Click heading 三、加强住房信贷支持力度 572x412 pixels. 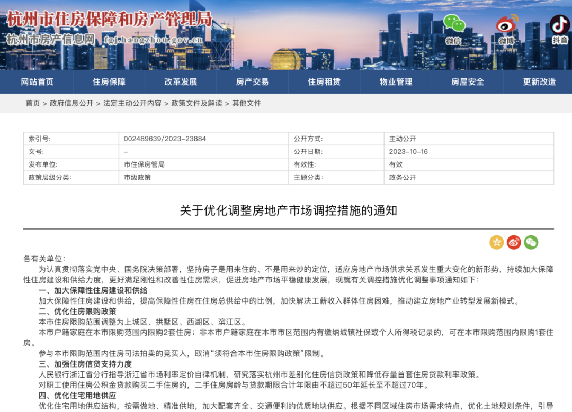(x=85, y=364)
